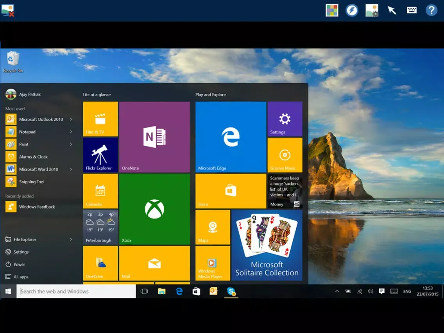Open the Money news tile
The height and width of the screenshot is (333, 444).
coord(285,191)
